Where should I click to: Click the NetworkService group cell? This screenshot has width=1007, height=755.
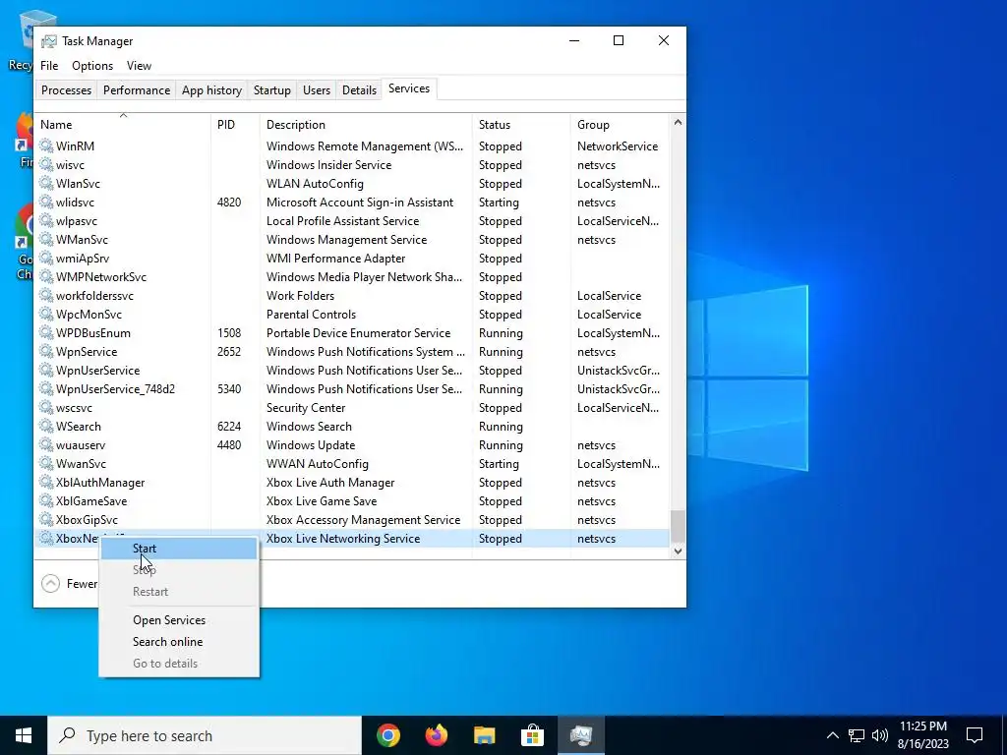point(618,146)
